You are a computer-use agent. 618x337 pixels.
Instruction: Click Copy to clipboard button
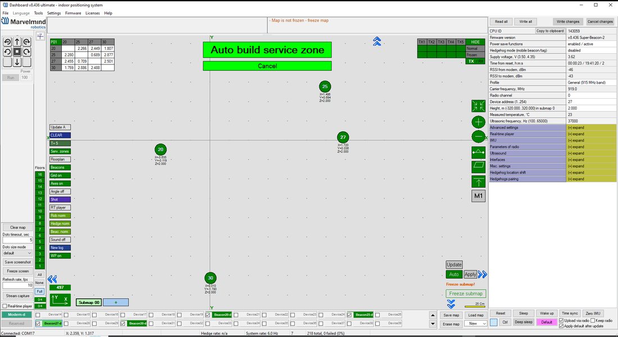[x=550, y=31]
